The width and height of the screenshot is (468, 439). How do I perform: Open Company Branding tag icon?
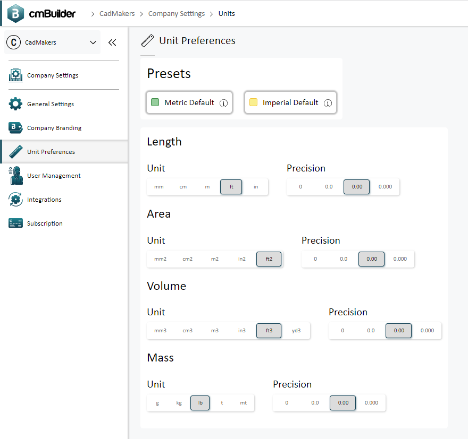(15, 128)
